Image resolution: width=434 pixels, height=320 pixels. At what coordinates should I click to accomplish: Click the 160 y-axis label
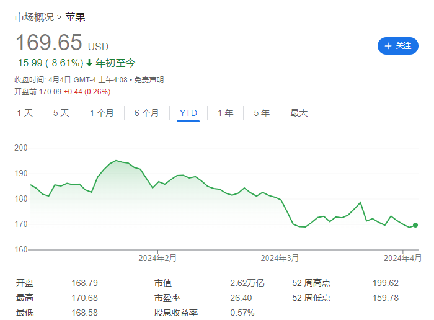tap(21, 249)
